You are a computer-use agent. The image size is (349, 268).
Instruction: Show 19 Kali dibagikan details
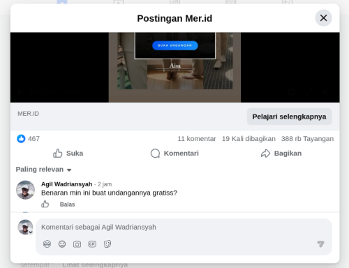(248, 139)
